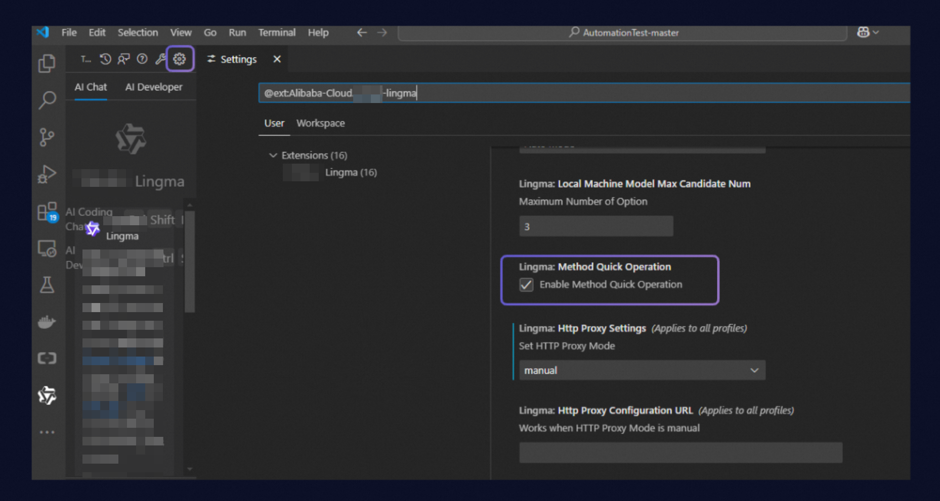The width and height of the screenshot is (940, 501).
Task: Click the feedback person-chat icon in Lingma panel
Action: (123, 59)
